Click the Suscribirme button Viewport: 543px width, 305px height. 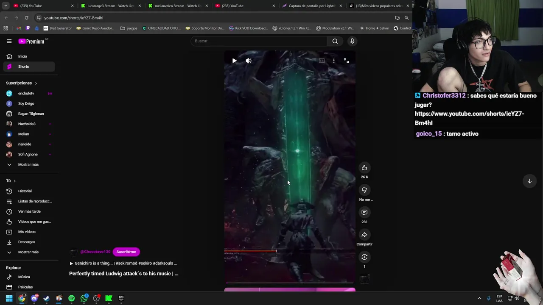pyautogui.click(x=126, y=252)
